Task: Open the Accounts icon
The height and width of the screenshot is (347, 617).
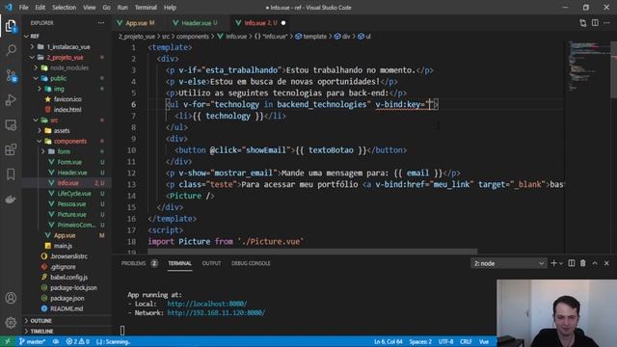Action: click(x=11, y=298)
